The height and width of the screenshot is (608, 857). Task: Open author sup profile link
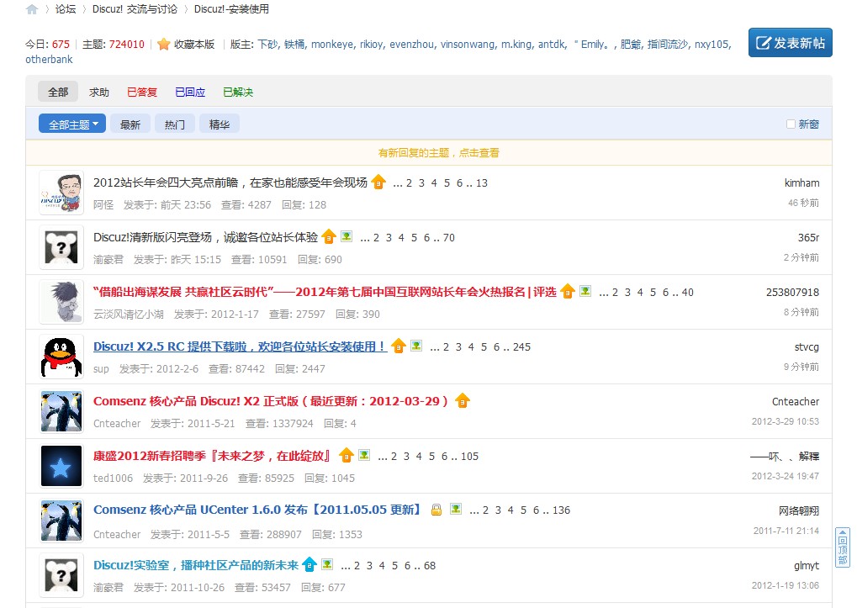(x=101, y=368)
